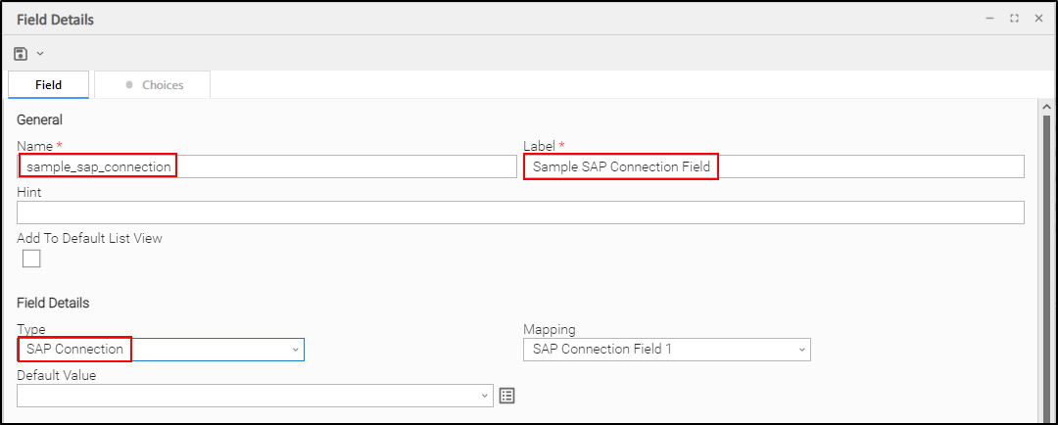Open the Type dropdown showing SAP Connection

[x=161, y=350]
